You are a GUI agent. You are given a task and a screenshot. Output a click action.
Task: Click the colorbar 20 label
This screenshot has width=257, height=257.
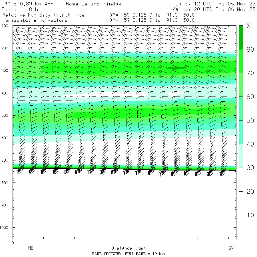(x=250, y=191)
